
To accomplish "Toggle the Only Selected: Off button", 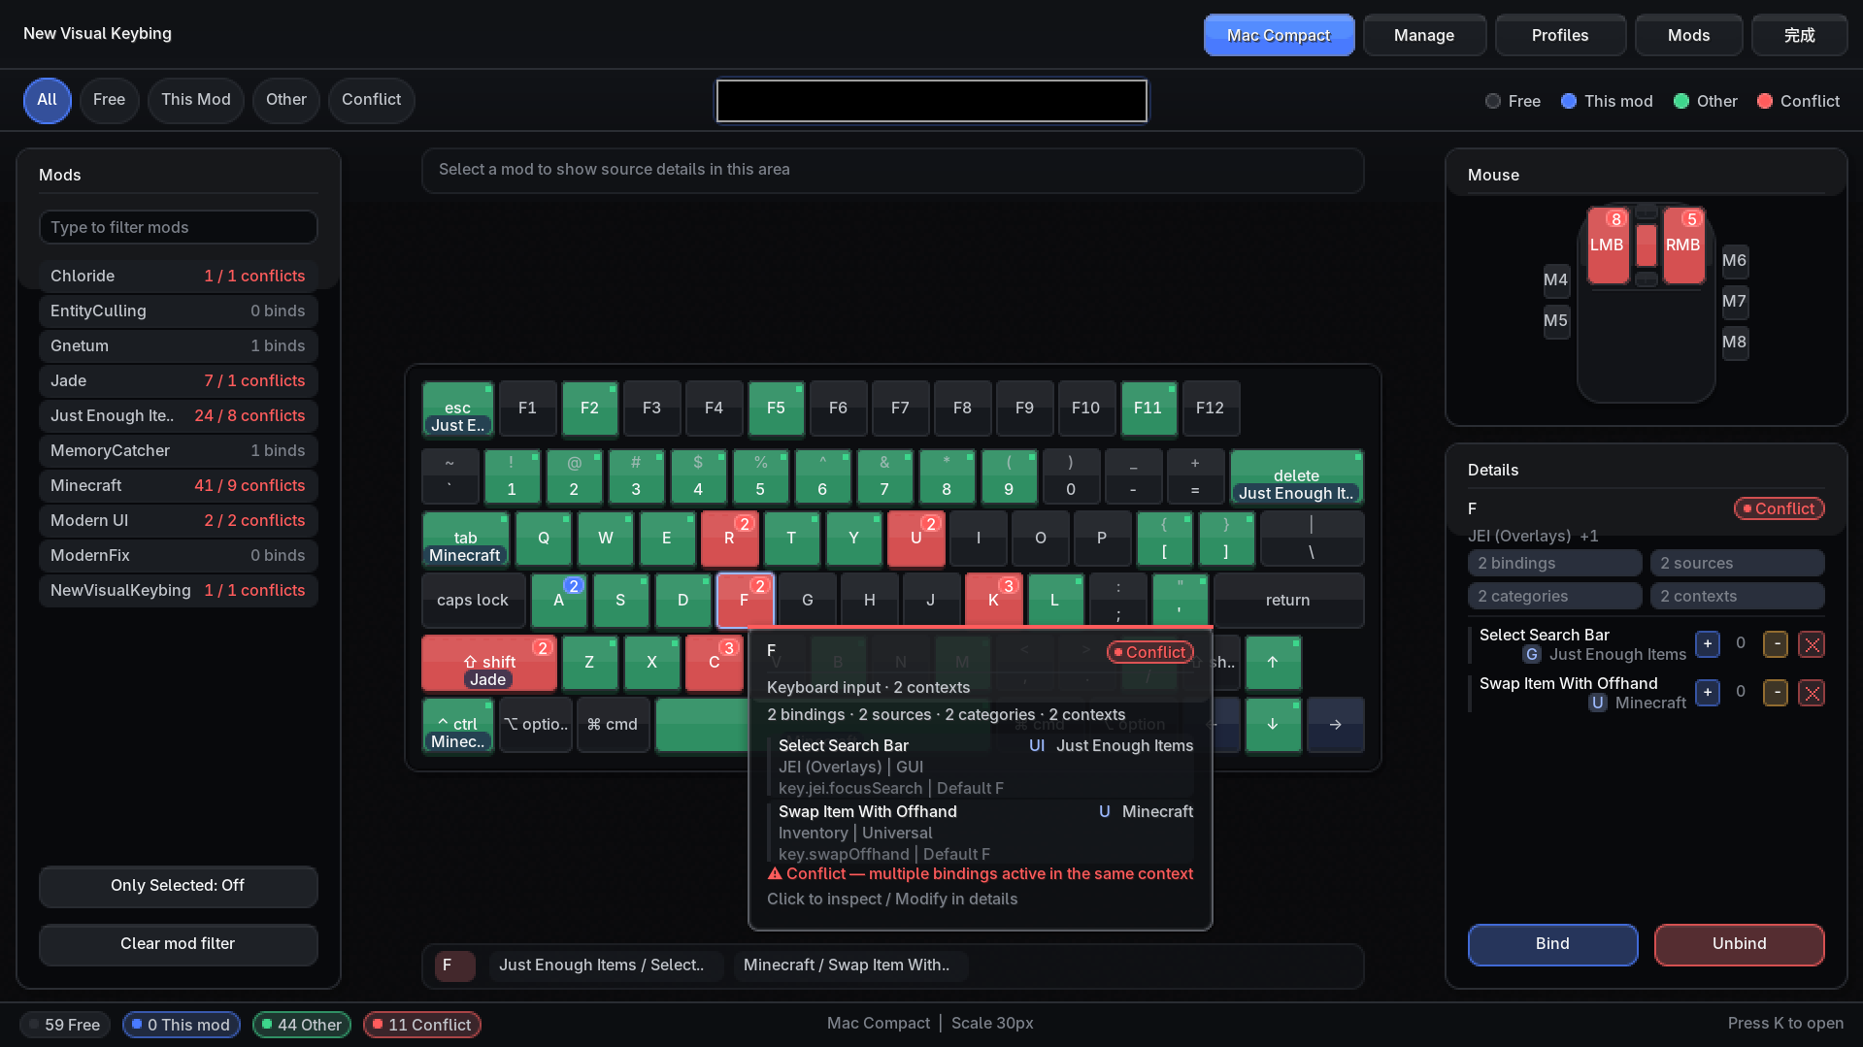I will point(178,886).
